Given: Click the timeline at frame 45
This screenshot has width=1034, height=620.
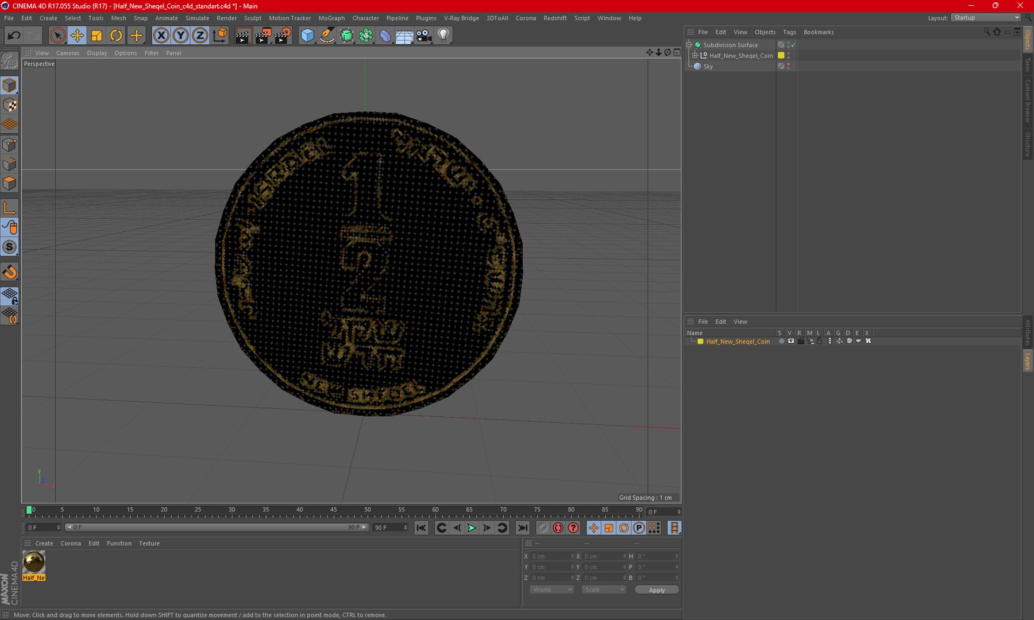Looking at the screenshot, I should tap(334, 510).
